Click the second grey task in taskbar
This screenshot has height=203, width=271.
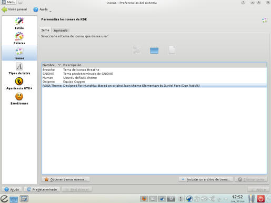(x=153, y=199)
